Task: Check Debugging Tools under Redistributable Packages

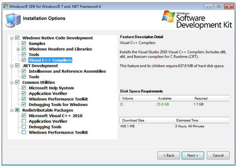Action: (23, 126)
